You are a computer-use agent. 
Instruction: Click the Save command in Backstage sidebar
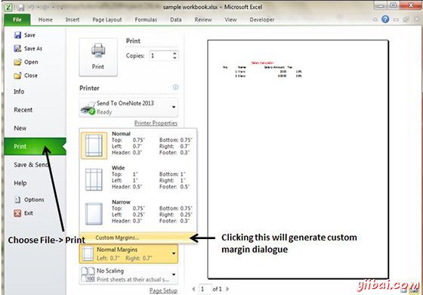pos(25,35)
